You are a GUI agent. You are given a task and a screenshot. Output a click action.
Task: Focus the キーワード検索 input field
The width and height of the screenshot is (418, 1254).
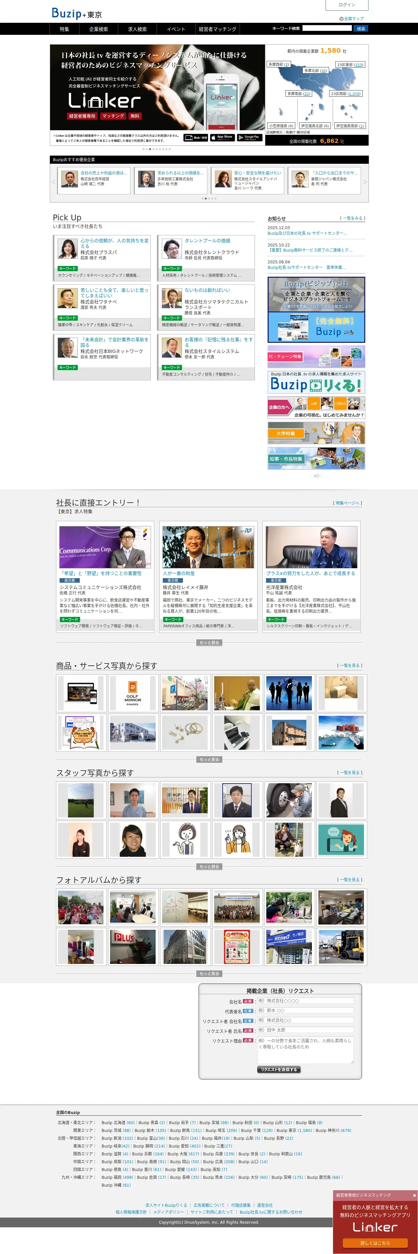coord(327,28)
